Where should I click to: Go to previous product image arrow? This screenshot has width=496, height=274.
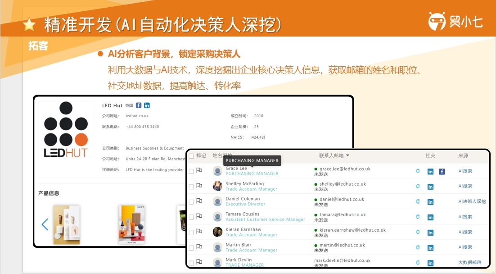coord(45,224)
